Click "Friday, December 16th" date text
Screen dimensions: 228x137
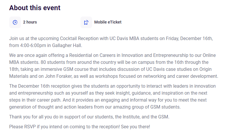[x=189, y=39]
